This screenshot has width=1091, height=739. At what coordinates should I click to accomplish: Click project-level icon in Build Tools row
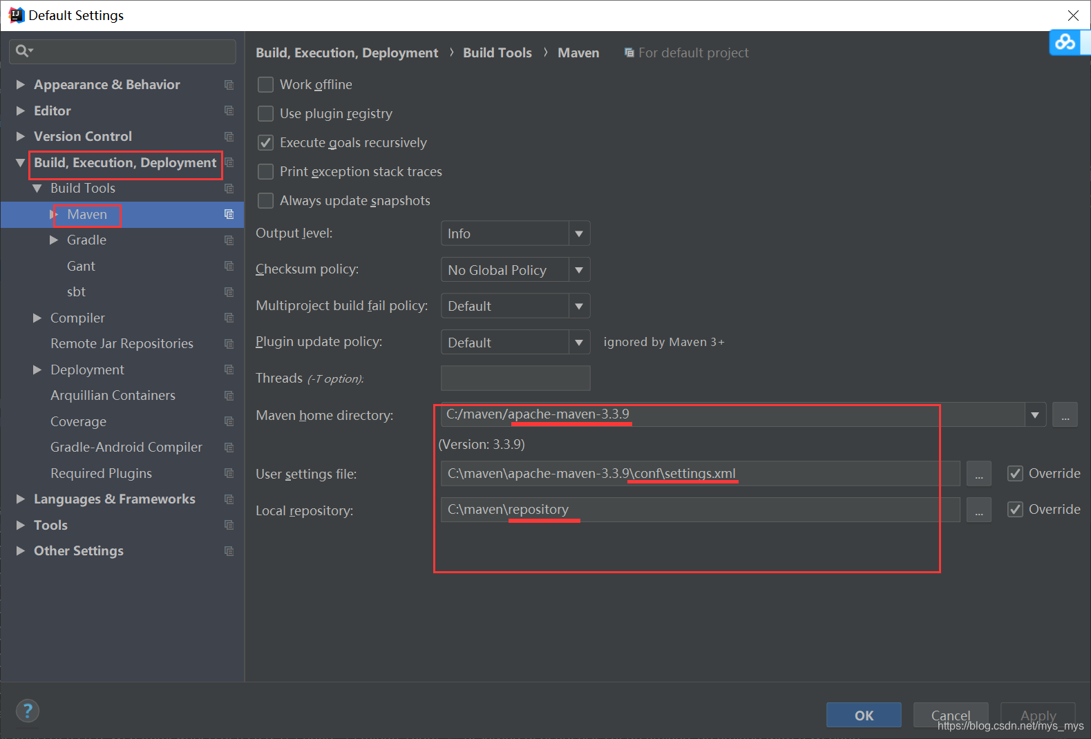229,189
